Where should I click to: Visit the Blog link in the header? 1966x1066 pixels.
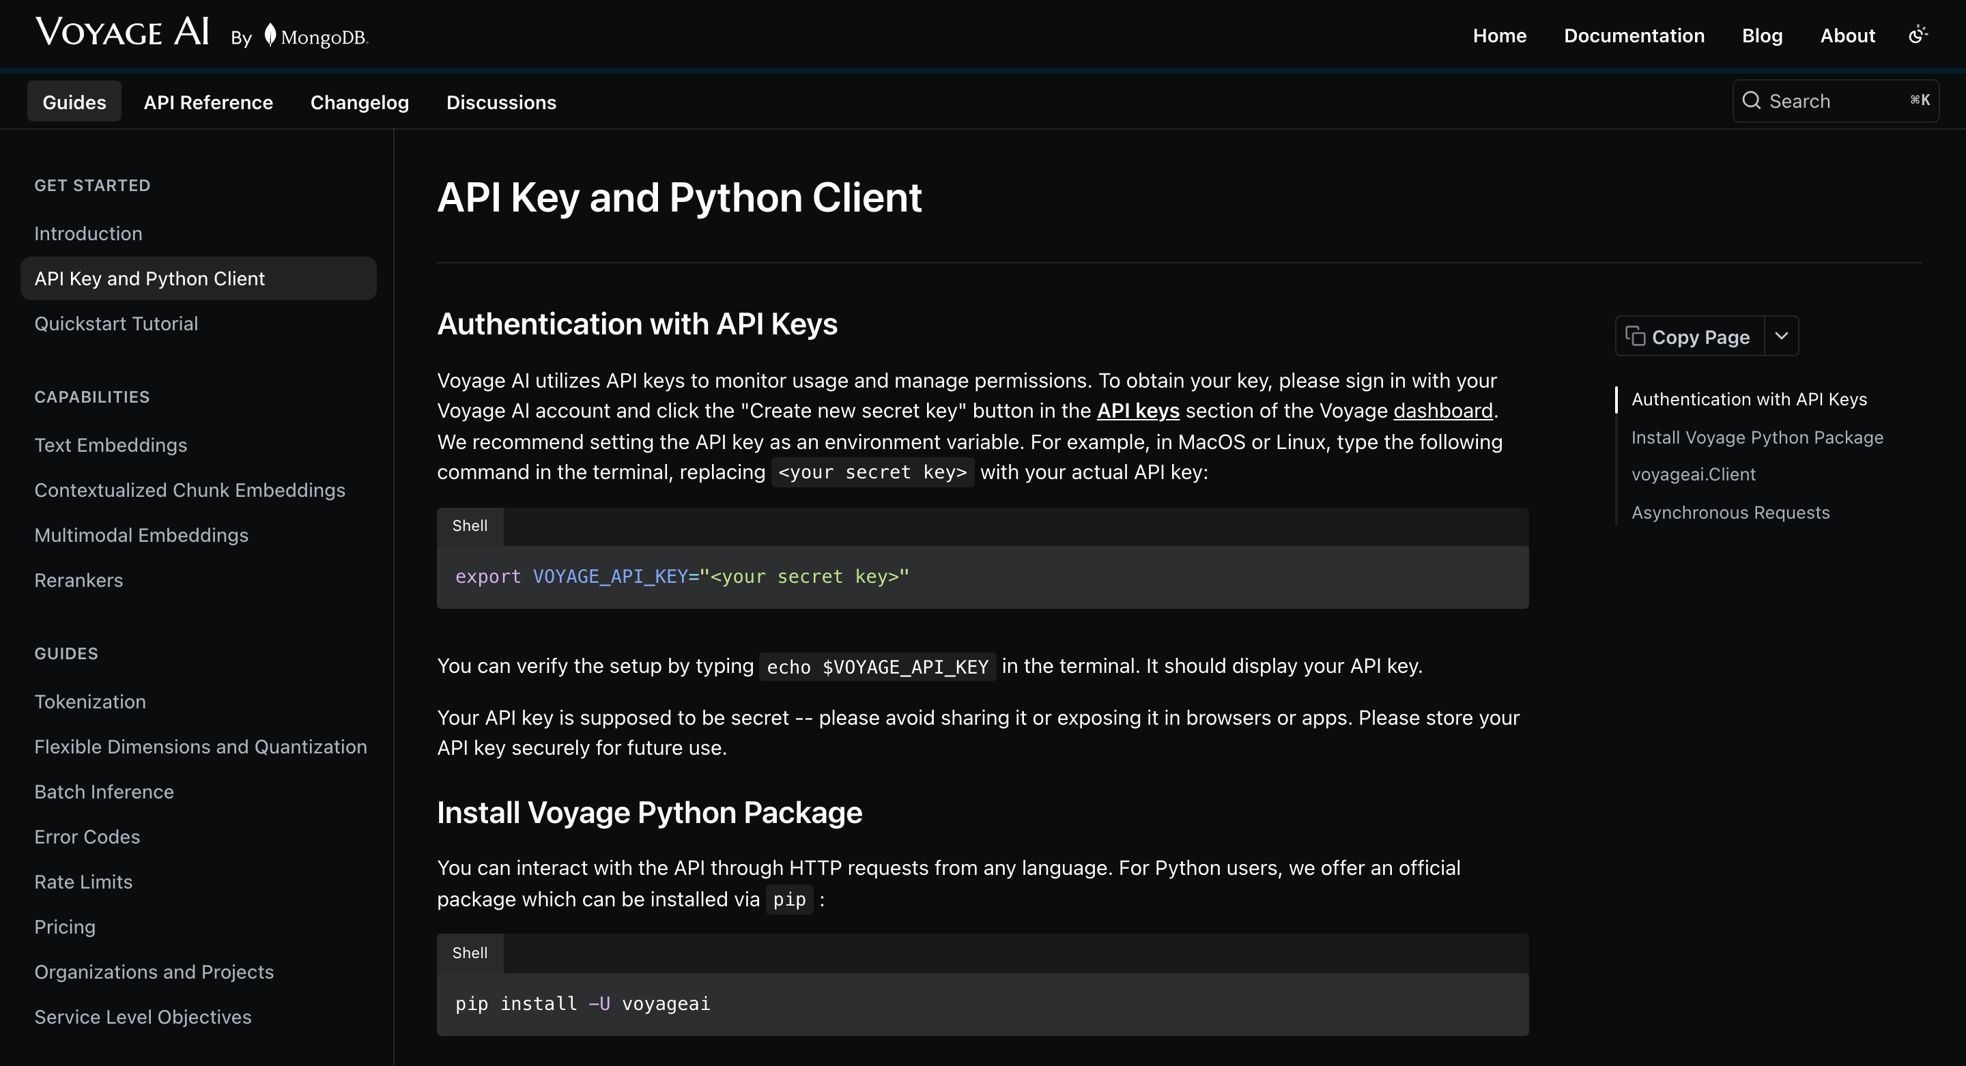click(1762, 35)
